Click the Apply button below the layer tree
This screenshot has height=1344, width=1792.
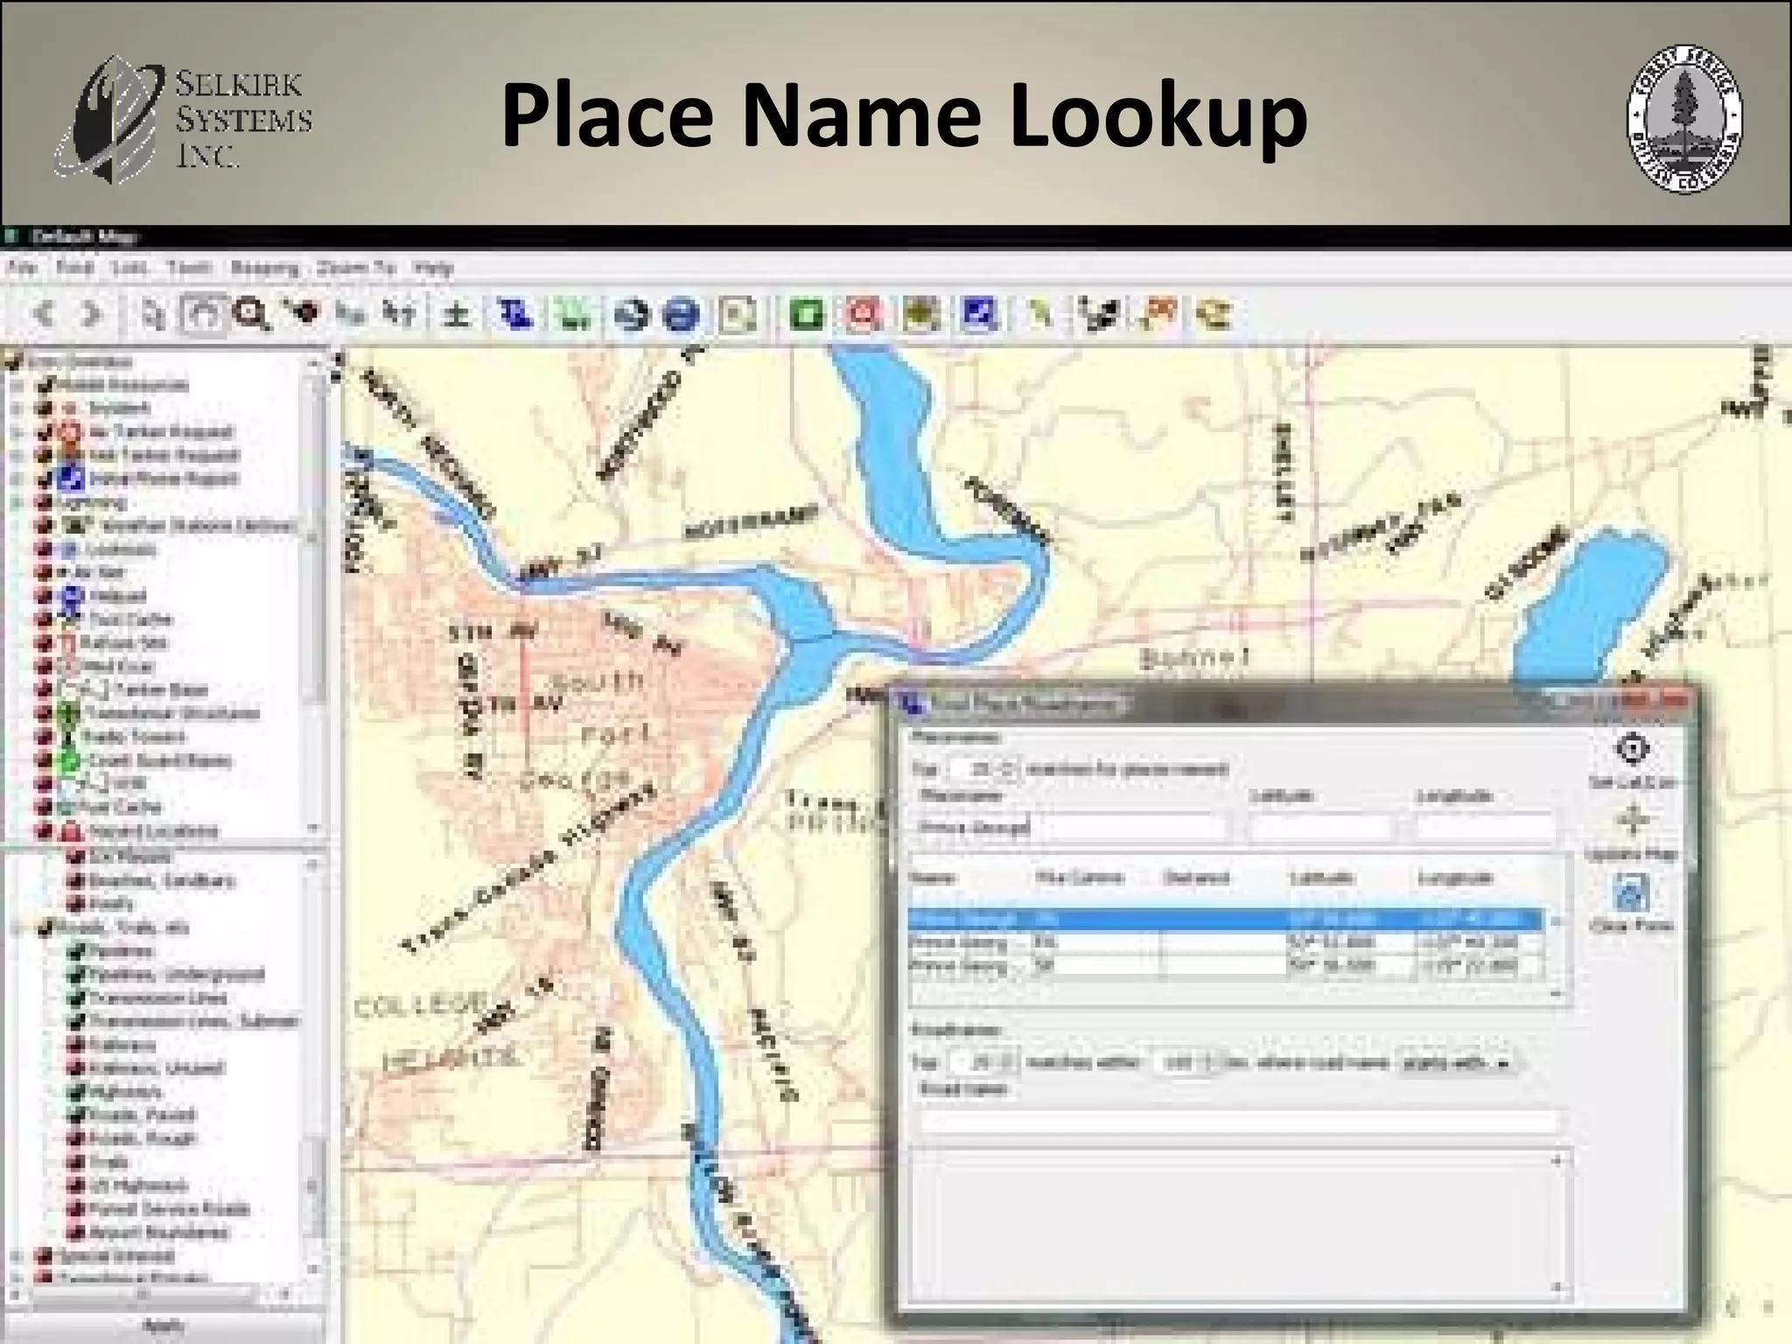(x=163, y=1326)
